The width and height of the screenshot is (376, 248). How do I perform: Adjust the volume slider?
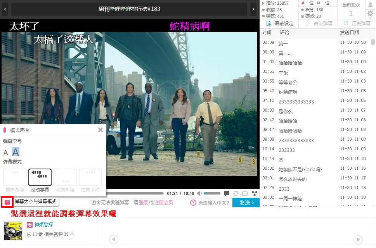[212, 193]
